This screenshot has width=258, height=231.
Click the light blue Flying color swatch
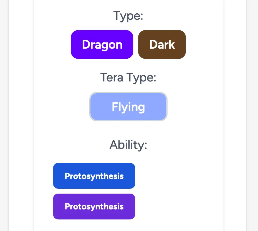[x=128, y=106]
